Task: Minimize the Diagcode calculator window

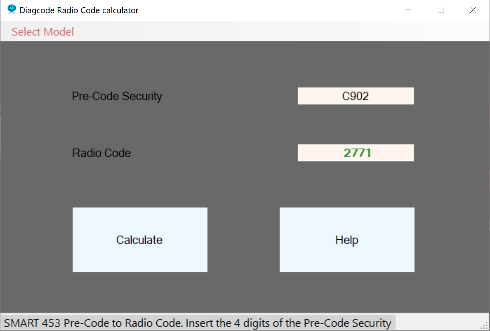Action: point(409,10)
